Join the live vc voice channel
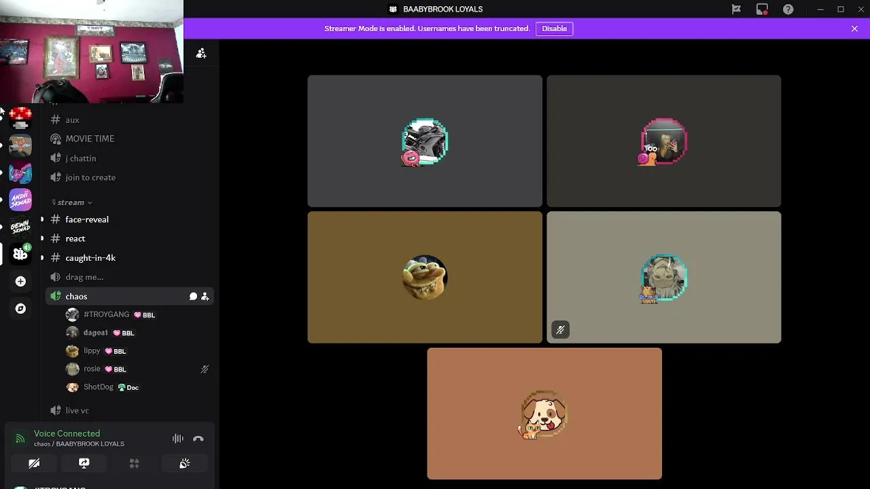This screenshot has width=870, height=489. [129, 410]
